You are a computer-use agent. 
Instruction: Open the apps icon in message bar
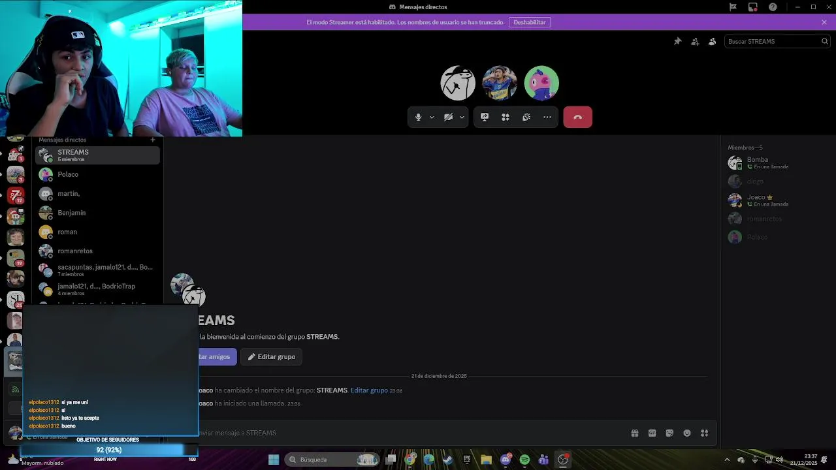pyautogui.click(x=704, y=433)
